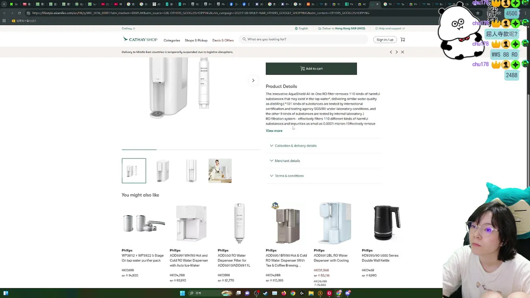530x298 pixels.
Task: Click the bookmarks bar folder item
Action: click(x=24, y=21)
